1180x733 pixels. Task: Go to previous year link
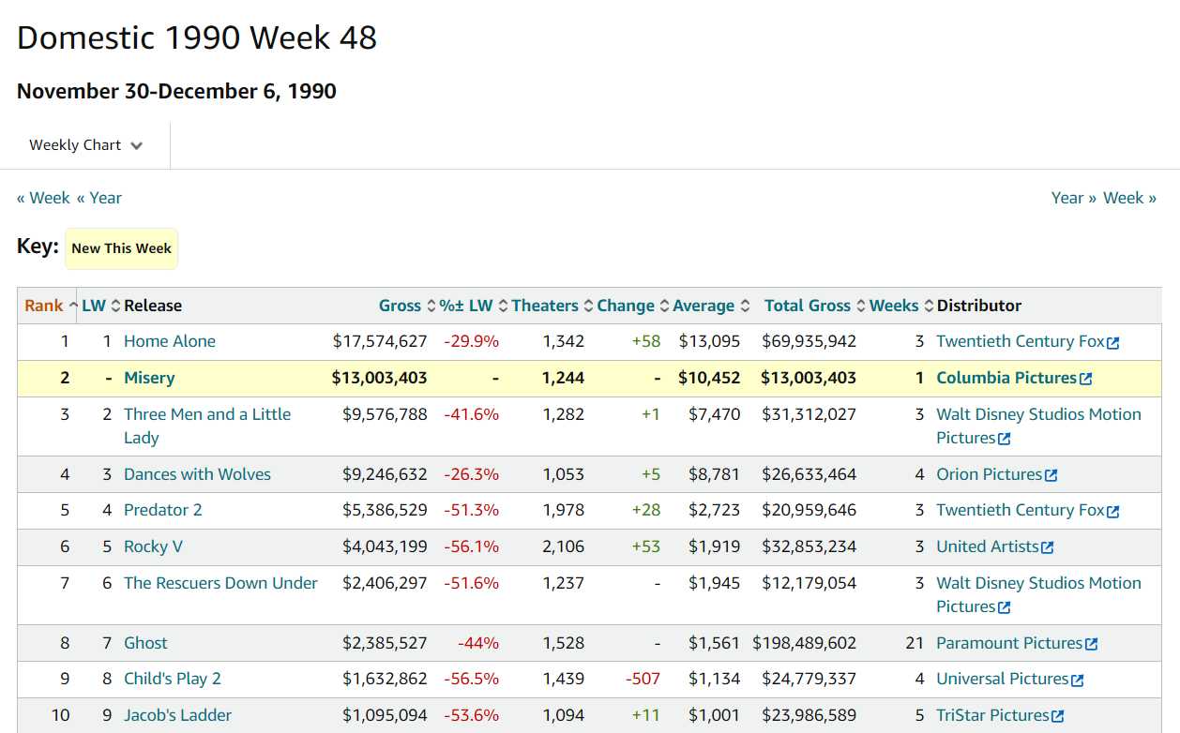pos(99,198)
